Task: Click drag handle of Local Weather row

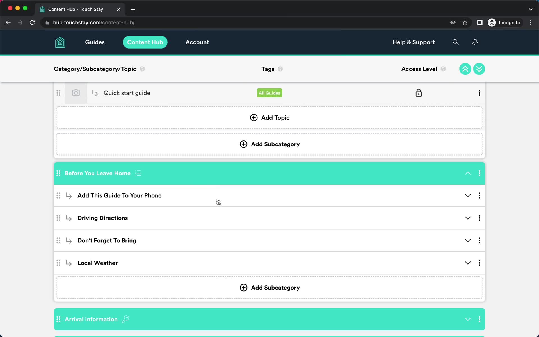Action: pos(58,263)
